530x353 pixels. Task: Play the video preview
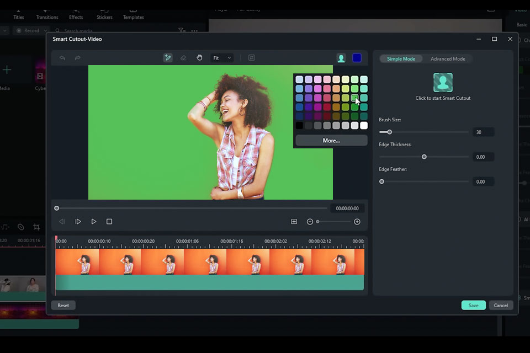point(94,222)
